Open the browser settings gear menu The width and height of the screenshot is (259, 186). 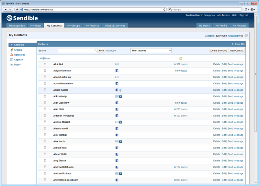pos(253,10)
